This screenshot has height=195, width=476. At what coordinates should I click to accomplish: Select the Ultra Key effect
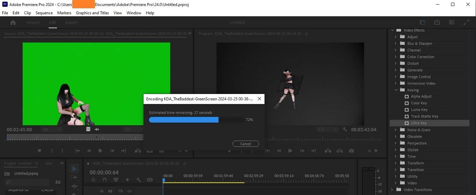pyautogui.click(x=418, y=123)
